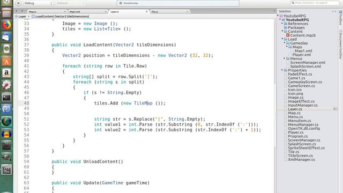
Task: Open Game1.cs file
Action: point(296,78)
